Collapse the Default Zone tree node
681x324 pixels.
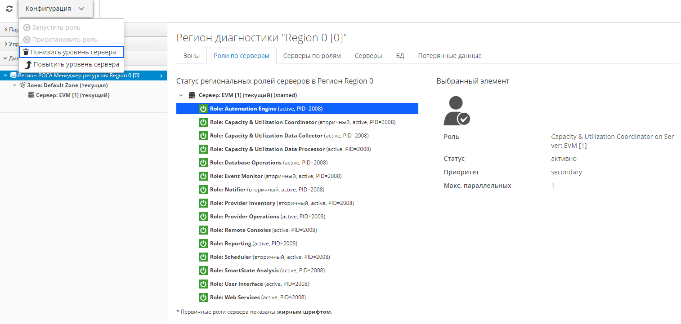pos(14,85)
